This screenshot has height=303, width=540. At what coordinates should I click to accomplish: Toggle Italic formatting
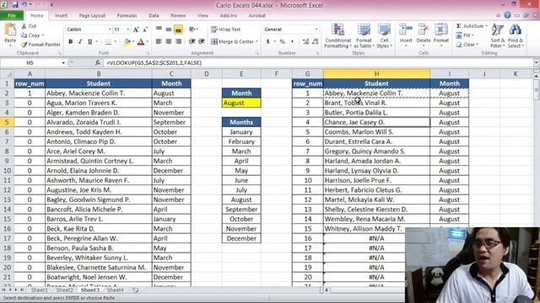[x=80, y=42]
